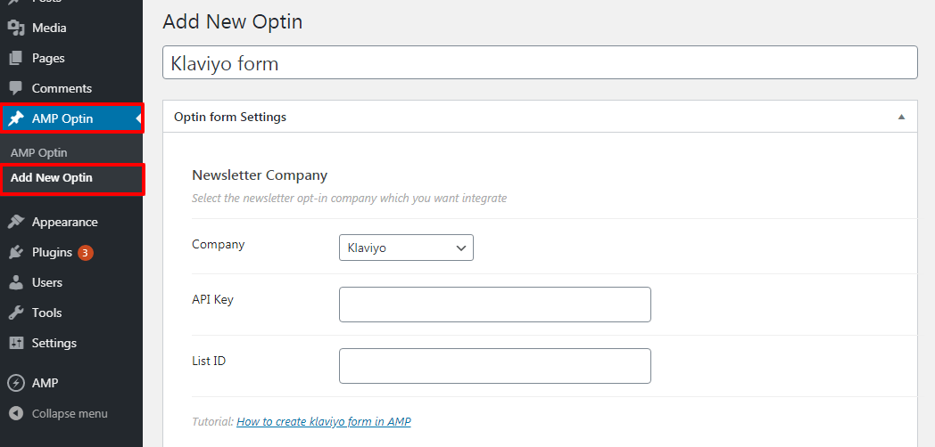The image size is (935, 447).
Task: Click the Pages stack icon
Action: 16,59
